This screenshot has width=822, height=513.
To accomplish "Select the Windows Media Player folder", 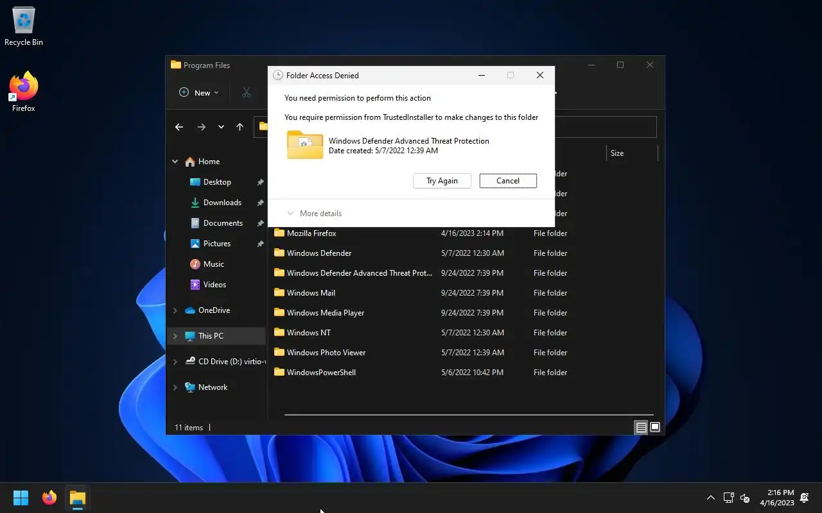I will [326, 313].
